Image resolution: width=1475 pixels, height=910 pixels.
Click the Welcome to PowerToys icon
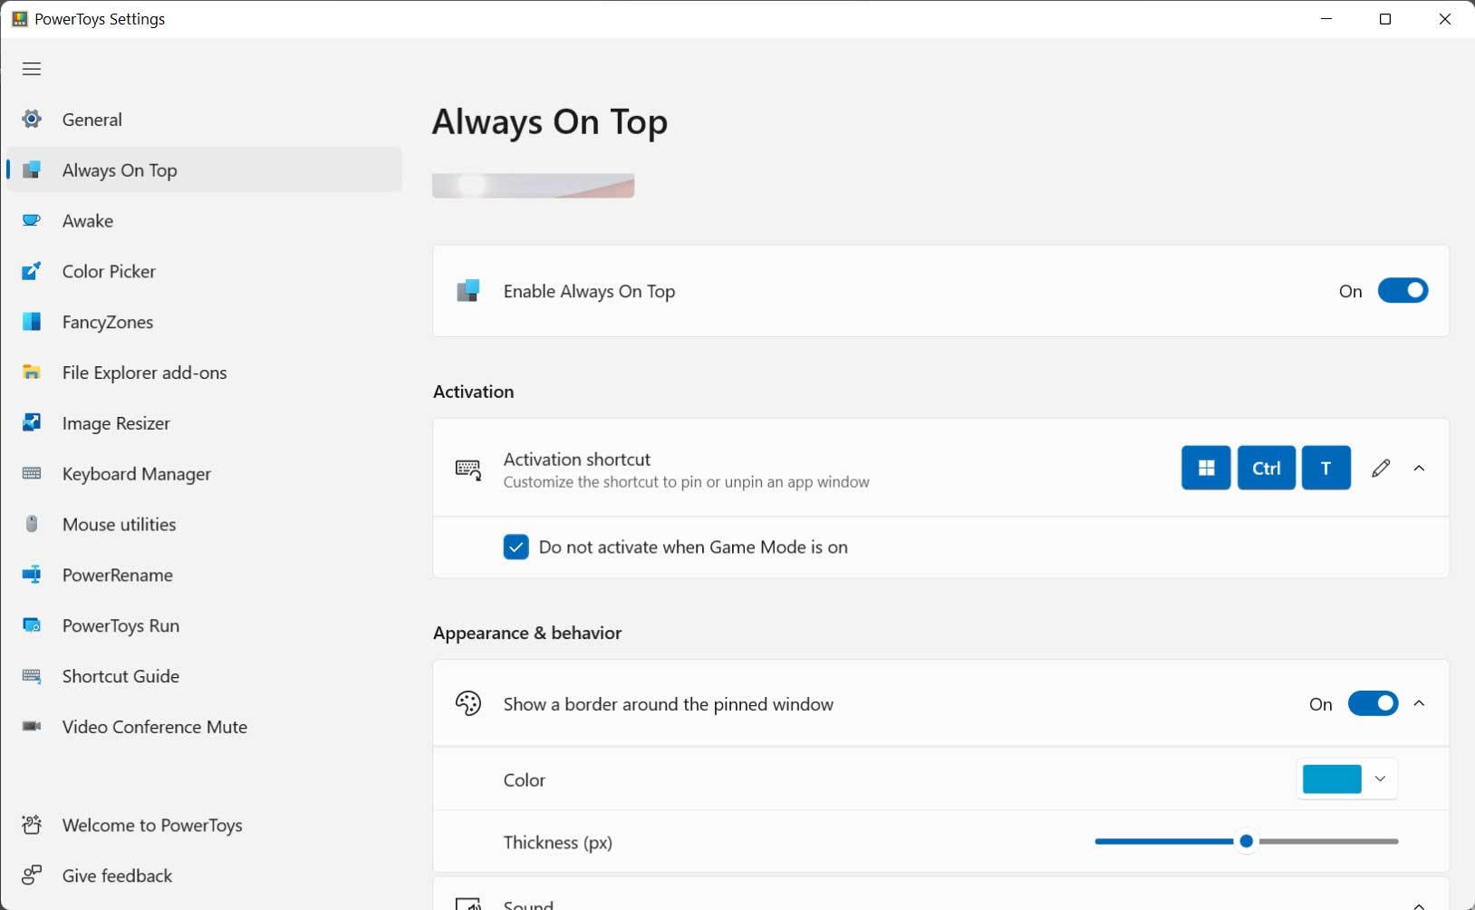[x=32, y=825]
